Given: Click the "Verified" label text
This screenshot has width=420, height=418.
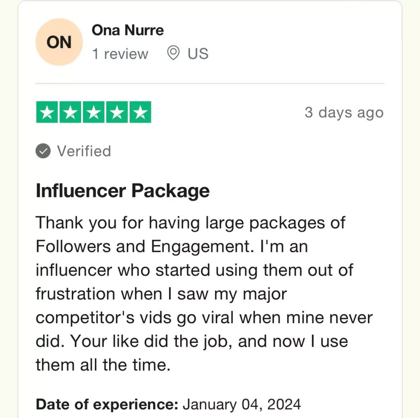Looking at the screenshot, I should tap(84, 151).
